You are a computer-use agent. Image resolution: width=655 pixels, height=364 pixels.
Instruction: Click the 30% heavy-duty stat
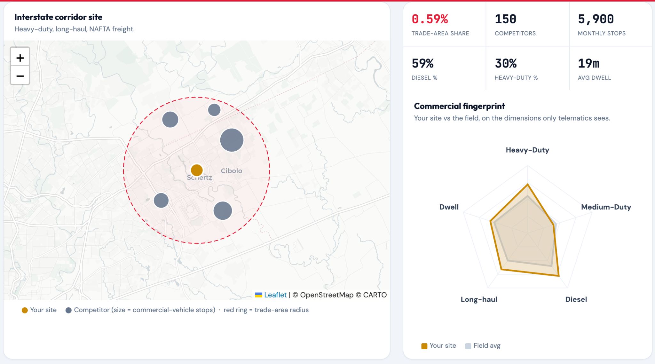click(x=506, y=63)
